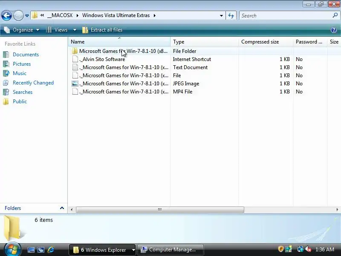This screenshot has width=341, height=256.
Task: Click the muted volume tray icon
Action: click(308, 249)
